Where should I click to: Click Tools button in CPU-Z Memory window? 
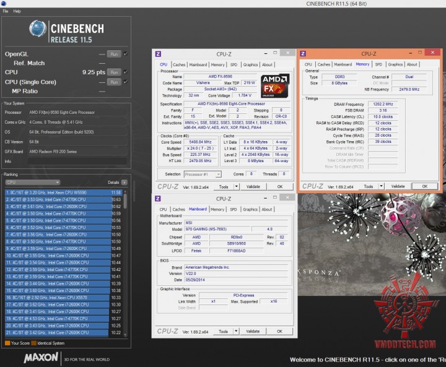click(369, 186)
